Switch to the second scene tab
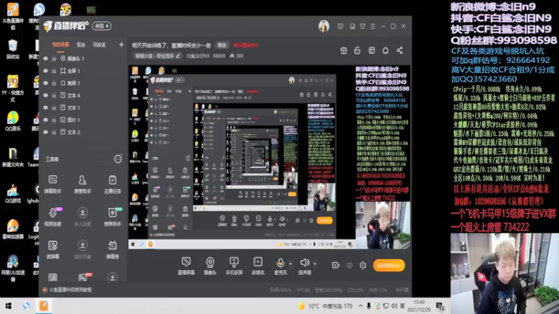Viewport: 559px width, 314px height. (81, 45)
